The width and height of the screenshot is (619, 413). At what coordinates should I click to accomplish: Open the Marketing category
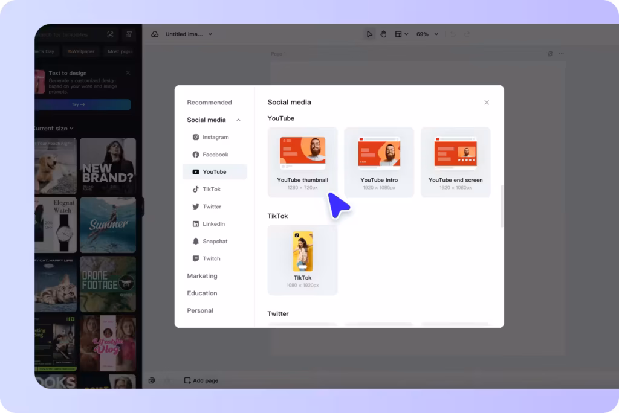(202, 276)
